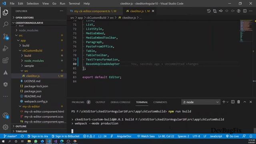Open the Manage gear icon
The image size is (256, 144).
(5, 127)
